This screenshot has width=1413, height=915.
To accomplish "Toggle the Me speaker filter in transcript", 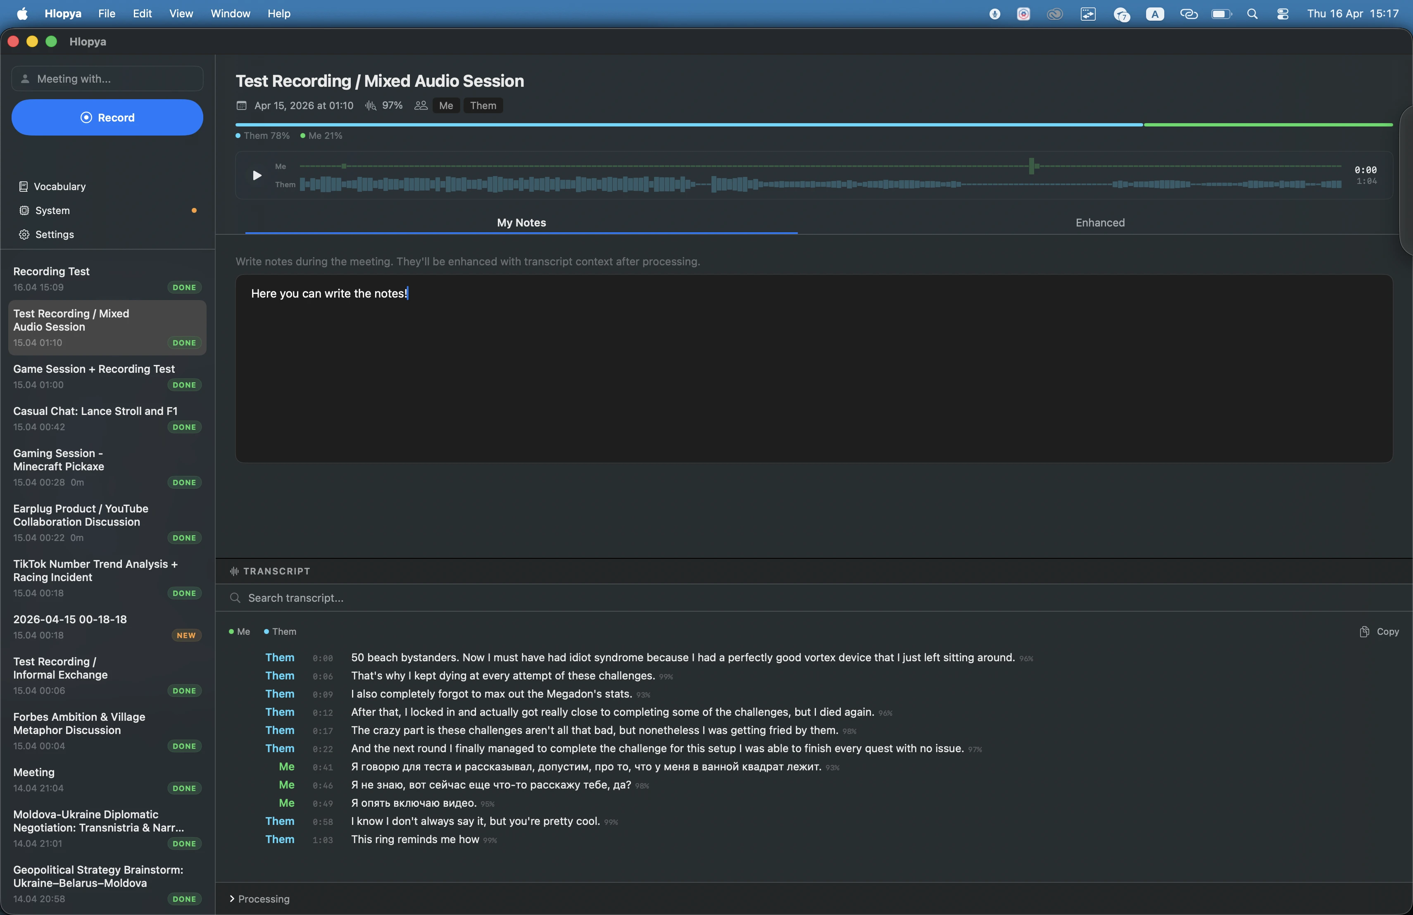I will point(239,631).
